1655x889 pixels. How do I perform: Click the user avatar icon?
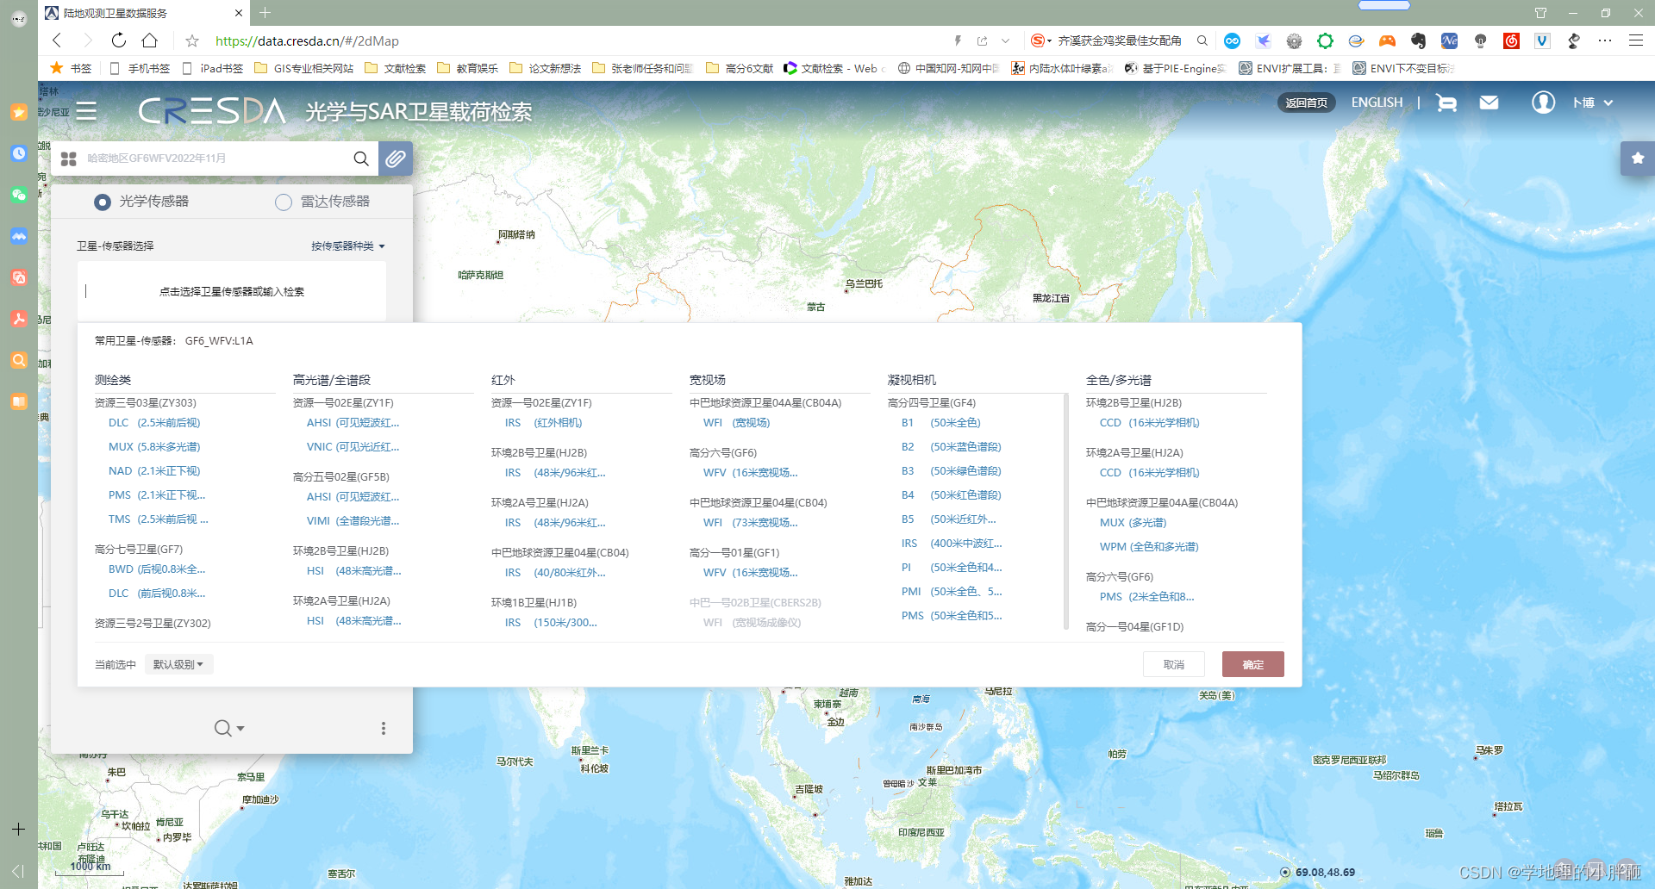click(1543, 103)
